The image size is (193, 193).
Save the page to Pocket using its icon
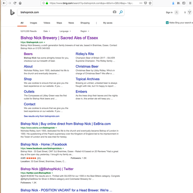tap(146, 3)
